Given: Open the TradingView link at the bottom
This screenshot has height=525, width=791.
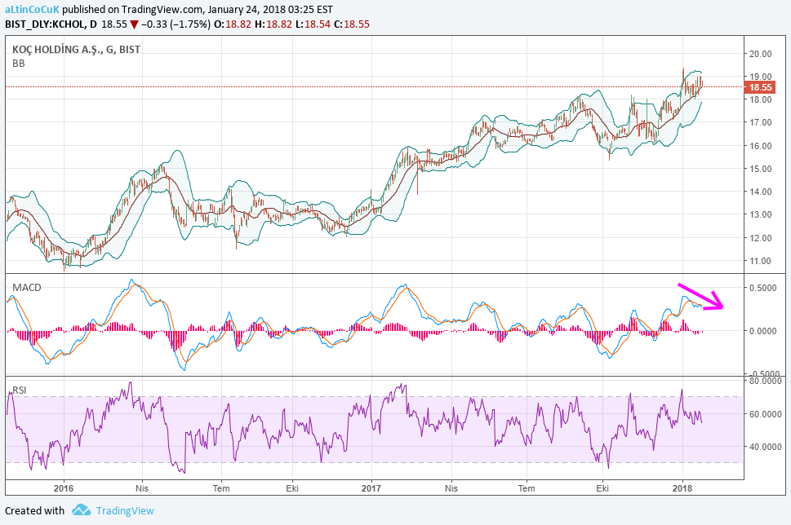Looking at the screenshot, I should 125,511.
